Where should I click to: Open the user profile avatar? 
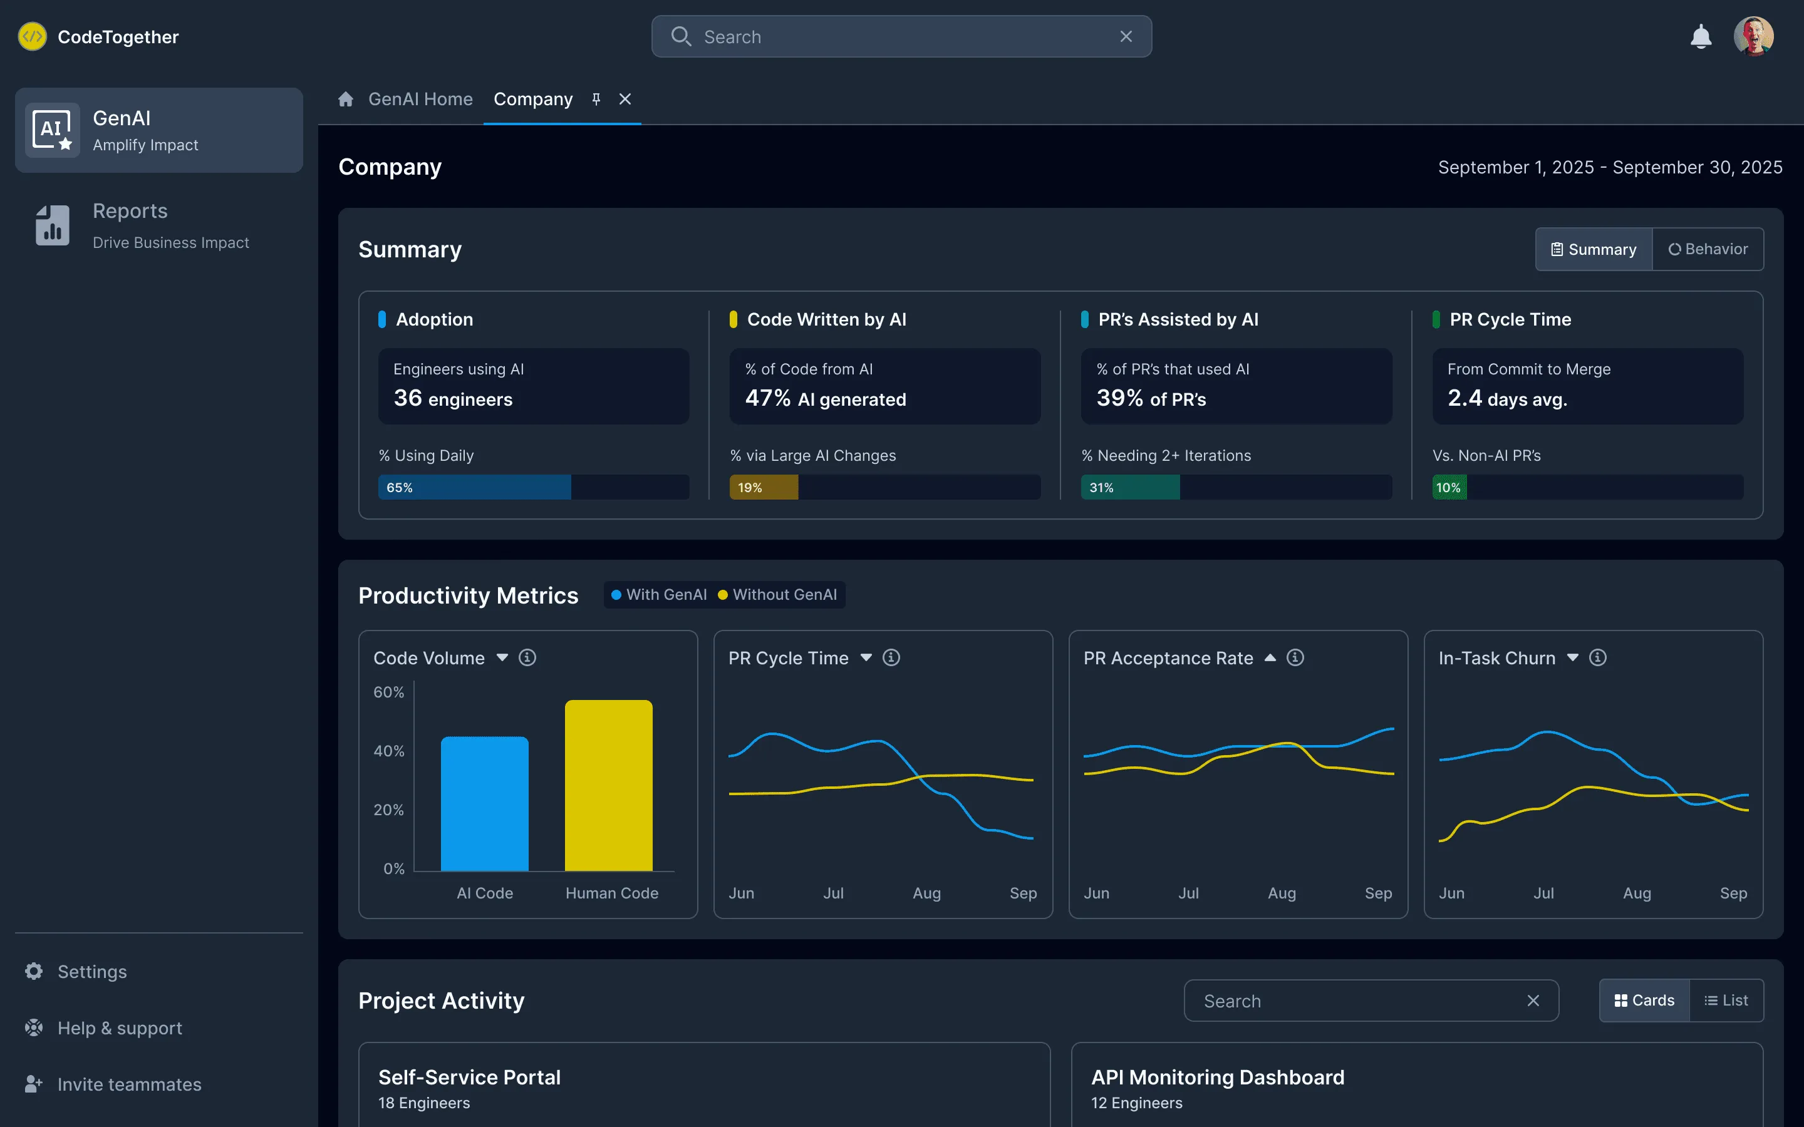coord(1753,36)
